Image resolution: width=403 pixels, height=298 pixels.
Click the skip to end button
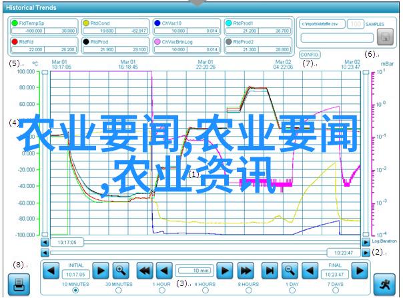pyautogui.click(x=270, y=270)
